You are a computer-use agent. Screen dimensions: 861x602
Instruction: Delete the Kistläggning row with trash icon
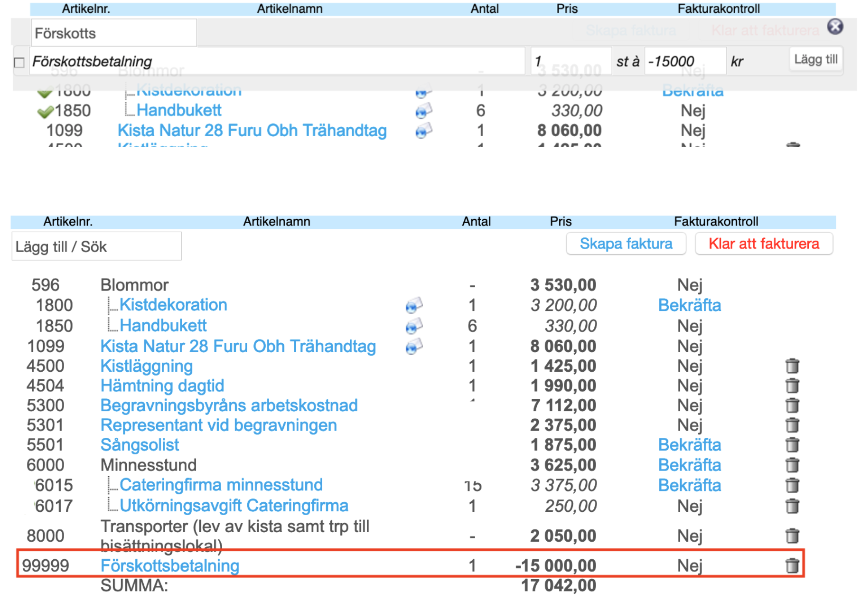click(x=792, y=366)
